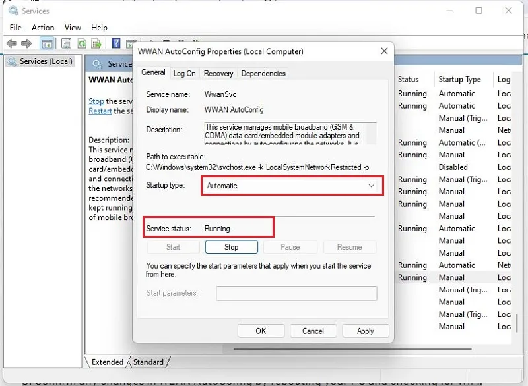Open the Recovery tab

(x=218, y=73)
